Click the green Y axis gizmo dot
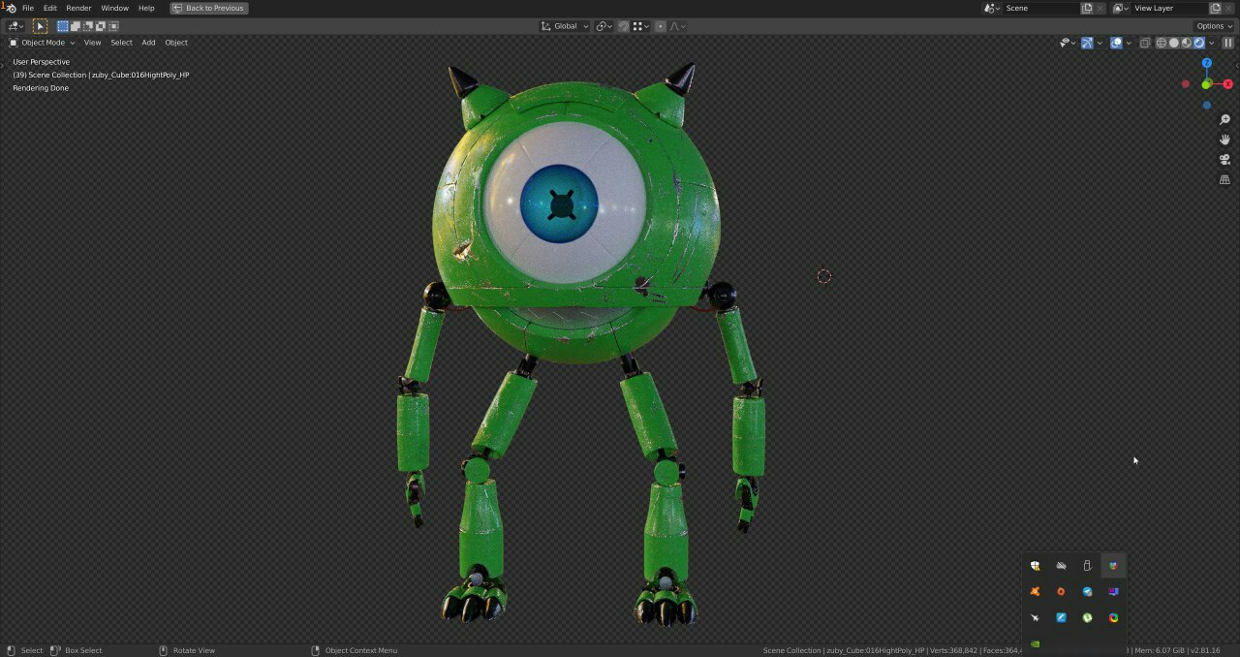This screenshot has width=1240, height=657. (1206, 84)
